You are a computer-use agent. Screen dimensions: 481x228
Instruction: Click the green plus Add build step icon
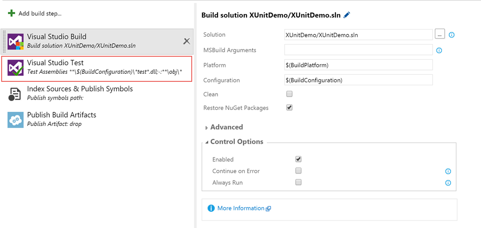(11, 14)
